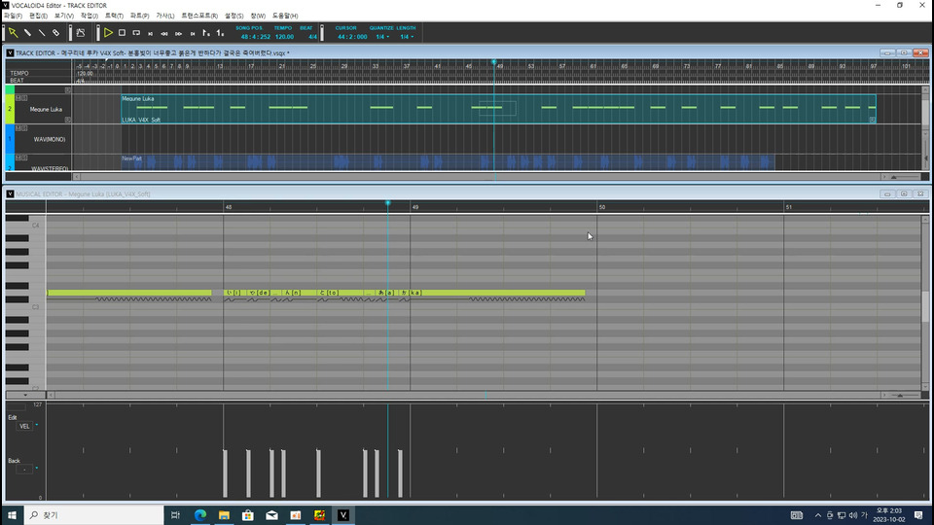
Task: Mute the WAV(STEREO) track
Action: pyautogui.click(x=18, y=157)
